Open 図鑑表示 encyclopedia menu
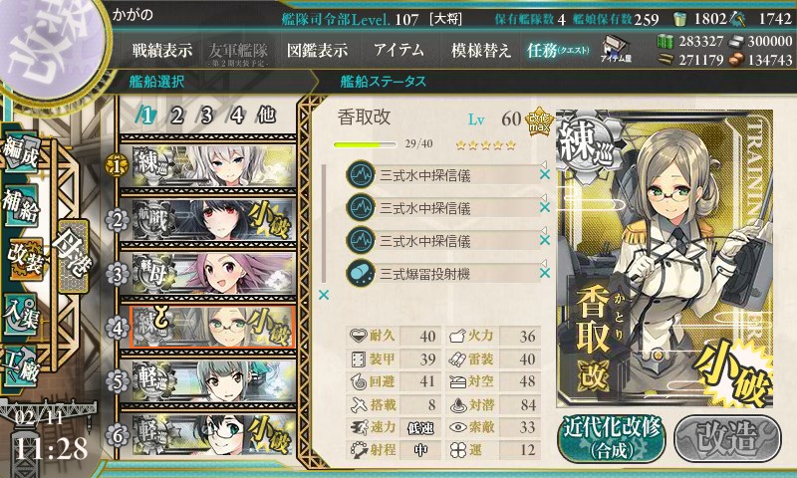Image resolution: width=797 pixels, height=478 pixels. 317,50
